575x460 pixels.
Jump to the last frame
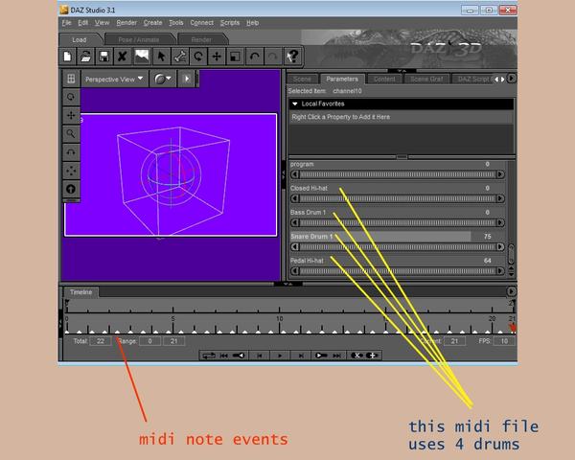pos(336,356)
